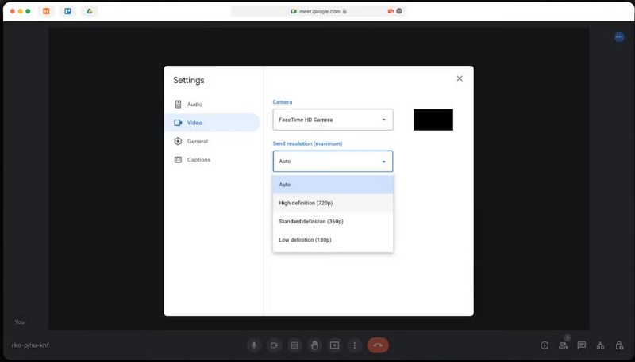Open meeting details info icon
Screen dimensions: 635x362
pos(545,345)
